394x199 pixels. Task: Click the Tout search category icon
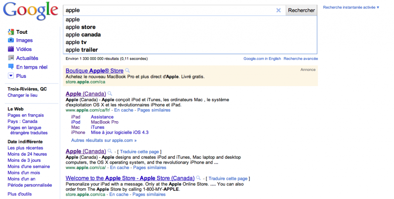(x=11, y=32)
